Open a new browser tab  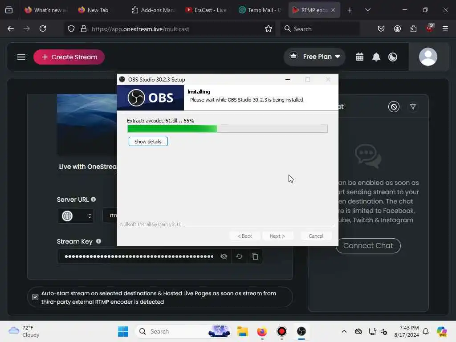350,10
